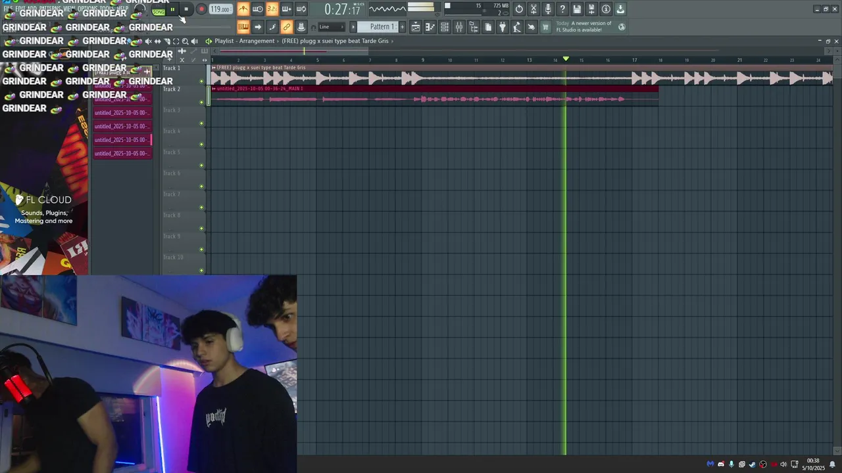Open the Piano roll view icon
This screenshot has height=473, width=842.
(x=430, y=27)
